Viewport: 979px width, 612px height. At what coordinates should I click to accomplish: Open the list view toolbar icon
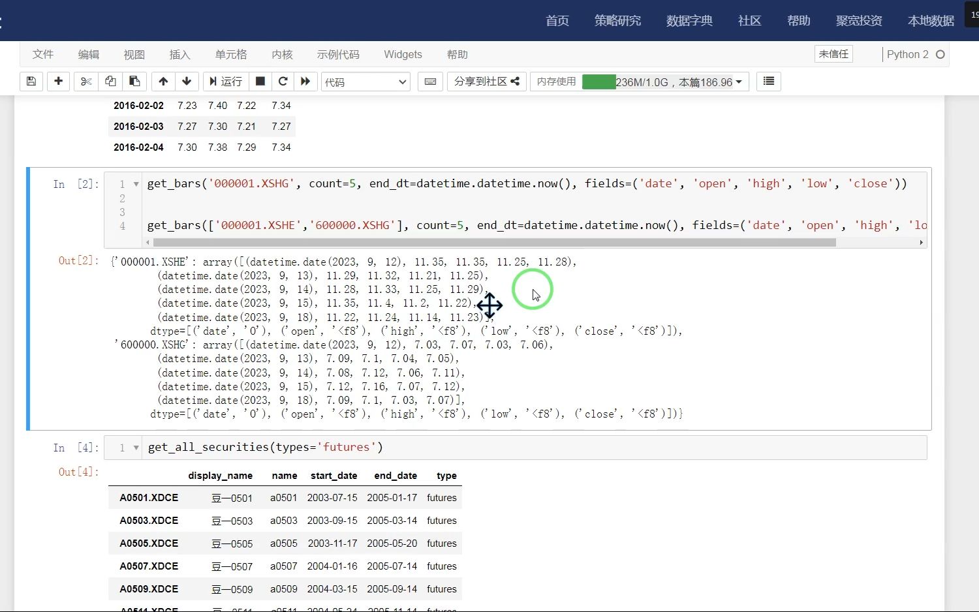tap(769, 82)
